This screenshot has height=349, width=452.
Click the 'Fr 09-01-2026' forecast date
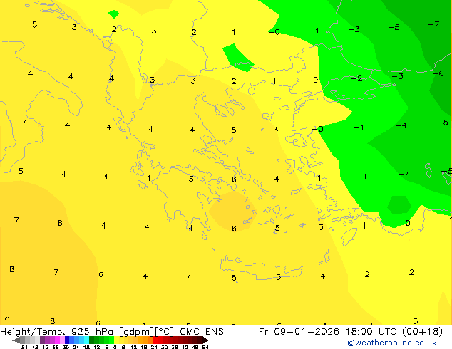pyautogui.click(x=299, y=332)
